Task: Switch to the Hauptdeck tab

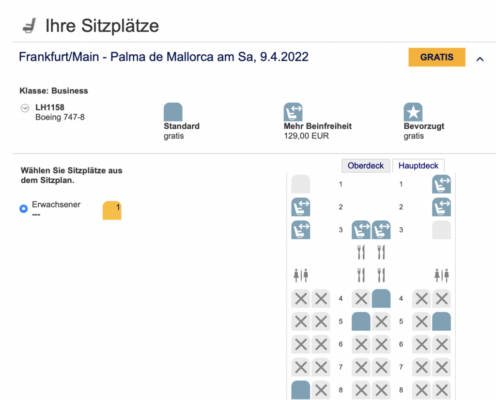Action: 418,166
